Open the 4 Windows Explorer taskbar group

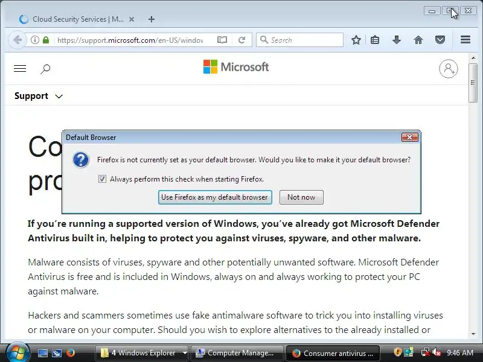142,353
